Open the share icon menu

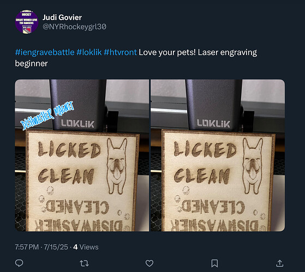(279, 263)
